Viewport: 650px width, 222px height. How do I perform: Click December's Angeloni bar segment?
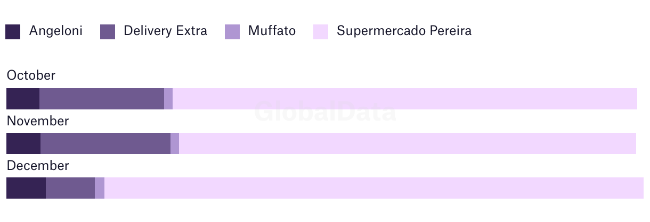click(26, 188)
